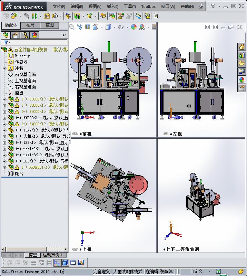Click the Section View icon

pyautogui.click(x=88, y=27)
